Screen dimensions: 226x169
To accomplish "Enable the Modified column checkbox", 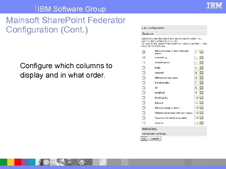I will coord(143,93).
